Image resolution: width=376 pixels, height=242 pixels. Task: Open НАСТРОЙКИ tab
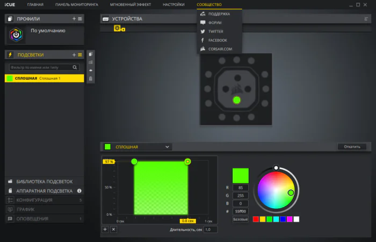[x=173, y=4]
